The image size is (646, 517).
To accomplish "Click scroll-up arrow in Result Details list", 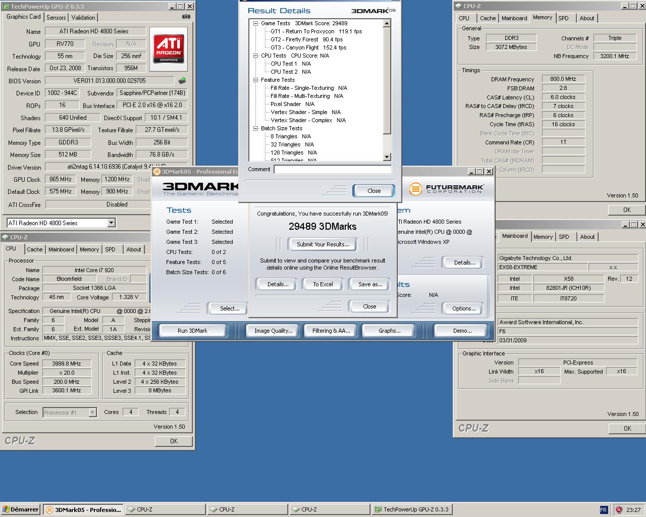I will (387, 23).
